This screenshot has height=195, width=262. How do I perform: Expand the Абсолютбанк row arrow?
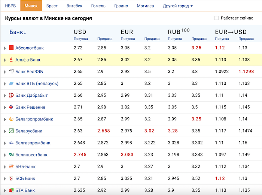coord(5,48)
